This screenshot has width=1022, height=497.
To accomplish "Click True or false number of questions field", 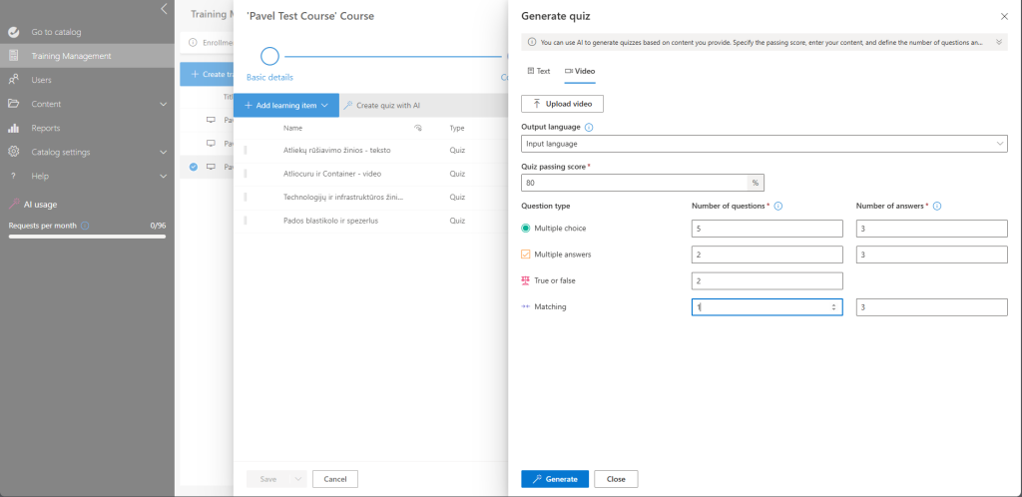I will (x=767, y=280).
